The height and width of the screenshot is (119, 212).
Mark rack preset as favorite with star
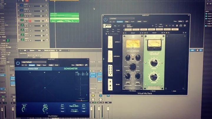coord(153,26)
